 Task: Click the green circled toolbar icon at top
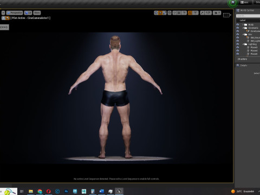[x=233, y=3]
